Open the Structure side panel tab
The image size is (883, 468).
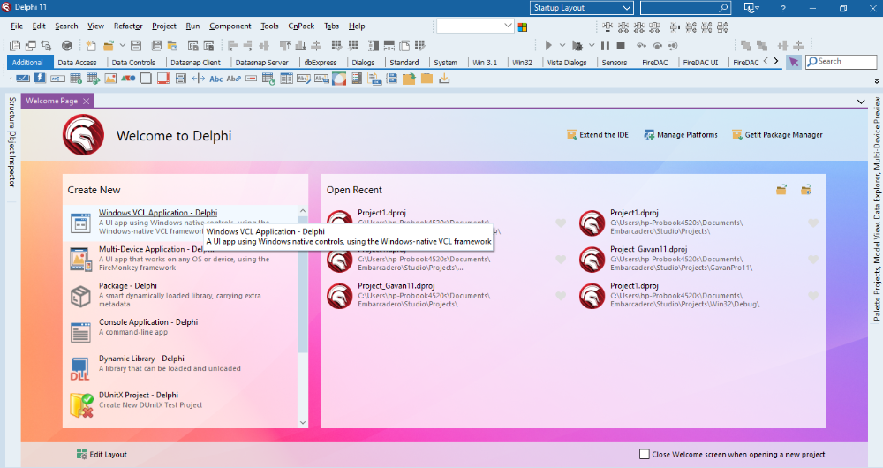[x=12, y=113]
